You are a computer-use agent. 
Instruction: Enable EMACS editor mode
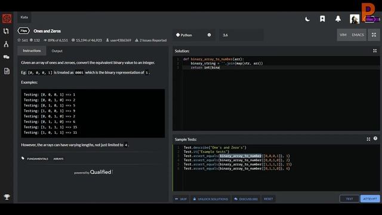358,35
